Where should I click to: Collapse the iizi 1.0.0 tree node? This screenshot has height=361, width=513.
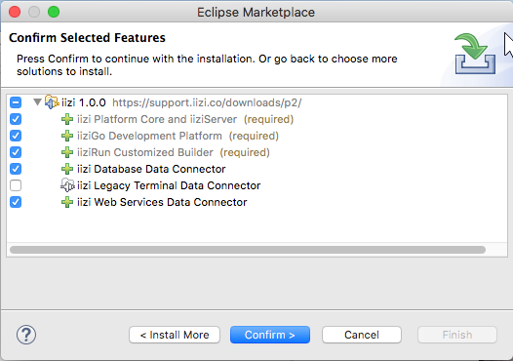coord(37,102)
